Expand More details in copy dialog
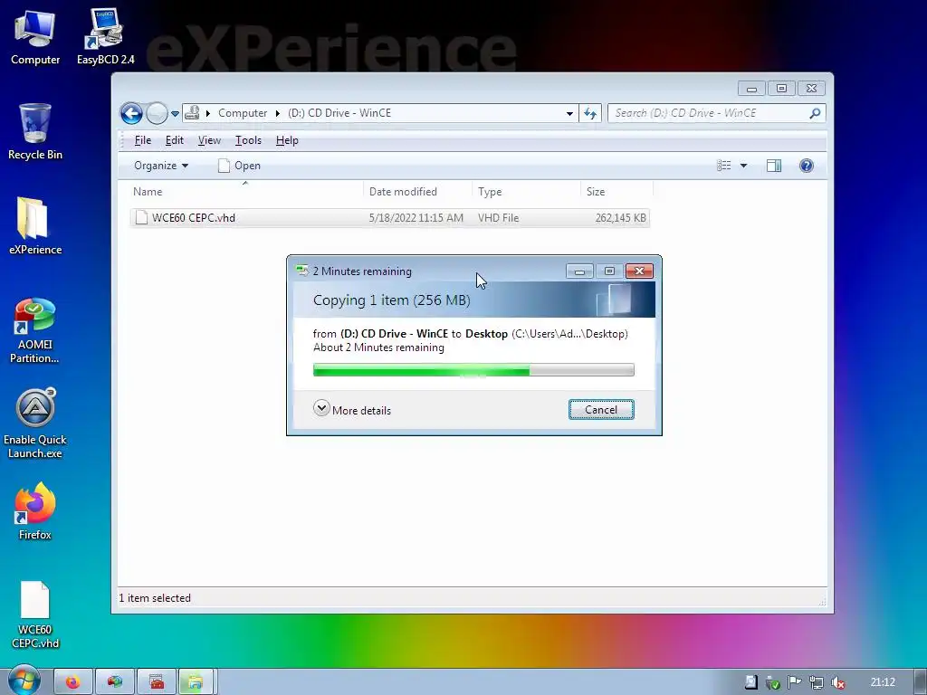The width and height of the screenshot is (927, 695). [352, 410]
